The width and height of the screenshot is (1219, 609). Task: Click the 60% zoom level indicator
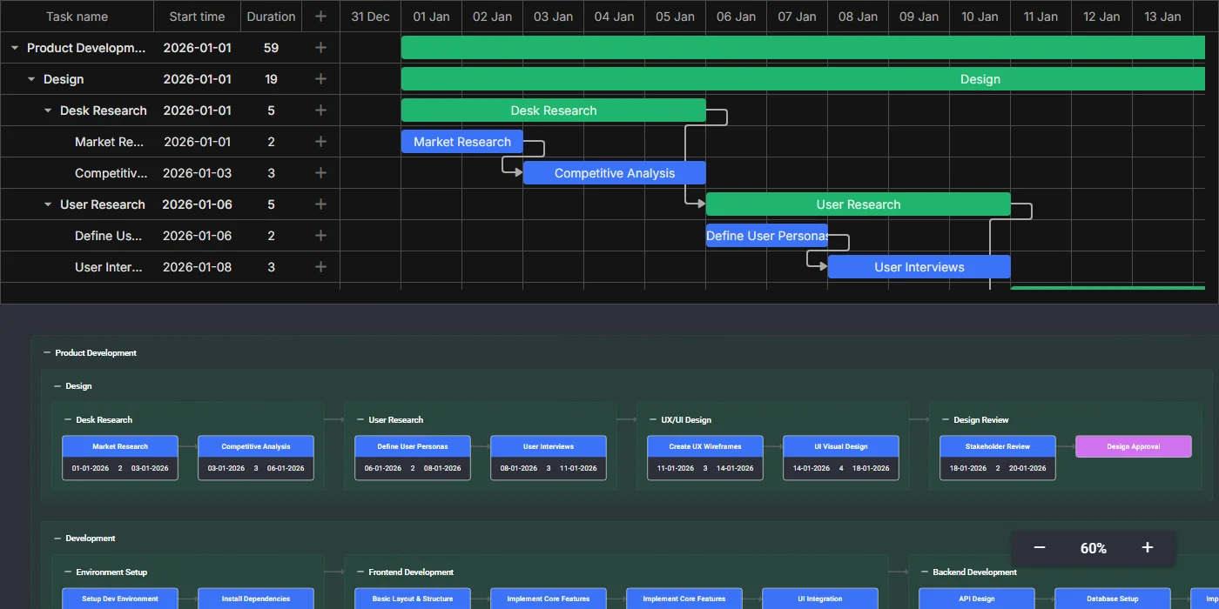pyautogui.click(x=1094, y=548)
